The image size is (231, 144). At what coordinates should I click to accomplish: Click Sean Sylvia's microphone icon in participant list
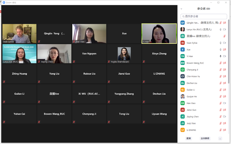(220, 43)
